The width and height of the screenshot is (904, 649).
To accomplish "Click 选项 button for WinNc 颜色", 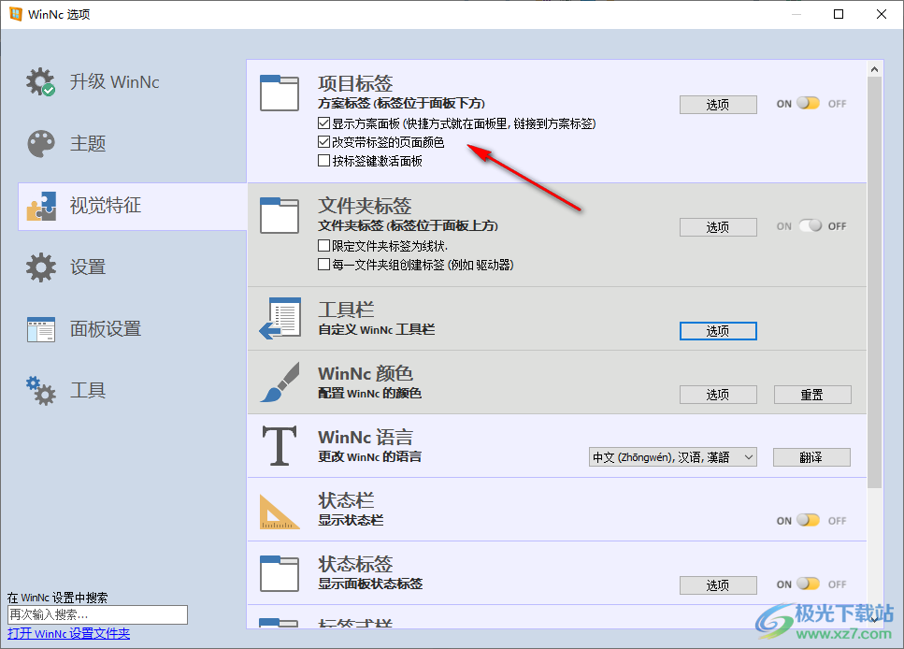I will [x=718, y=395].
